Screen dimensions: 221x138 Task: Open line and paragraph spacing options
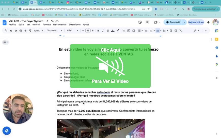146,30
